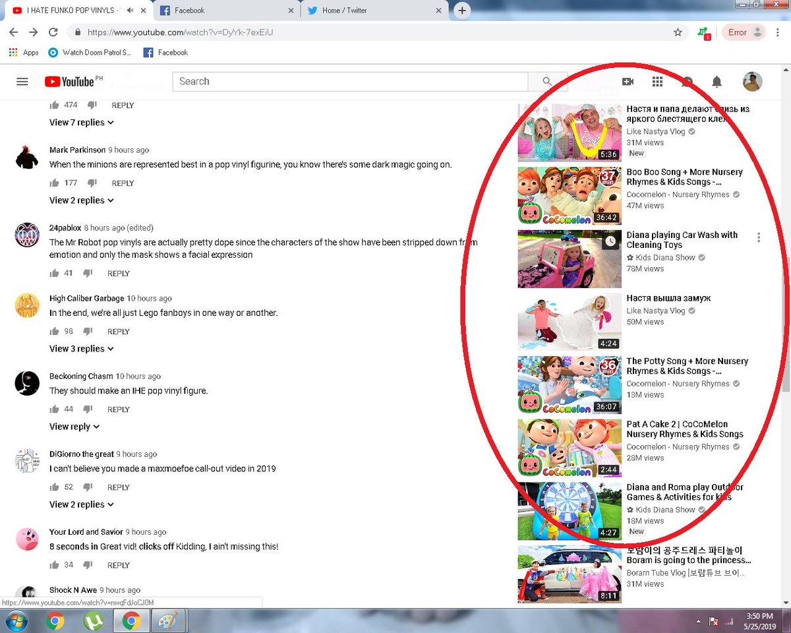Viewport: 791px width, 633px height.
Task: Open the Boo Boo Song video thumbnail
Action: (x=570, y=195)
